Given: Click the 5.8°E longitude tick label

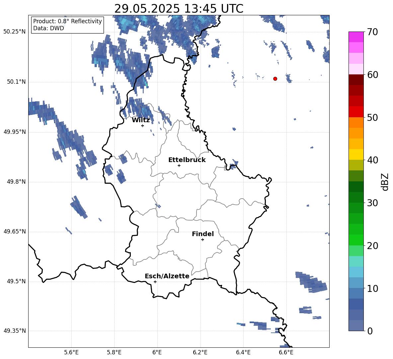Looking at the screenshot, I should [x=114, y=352].
